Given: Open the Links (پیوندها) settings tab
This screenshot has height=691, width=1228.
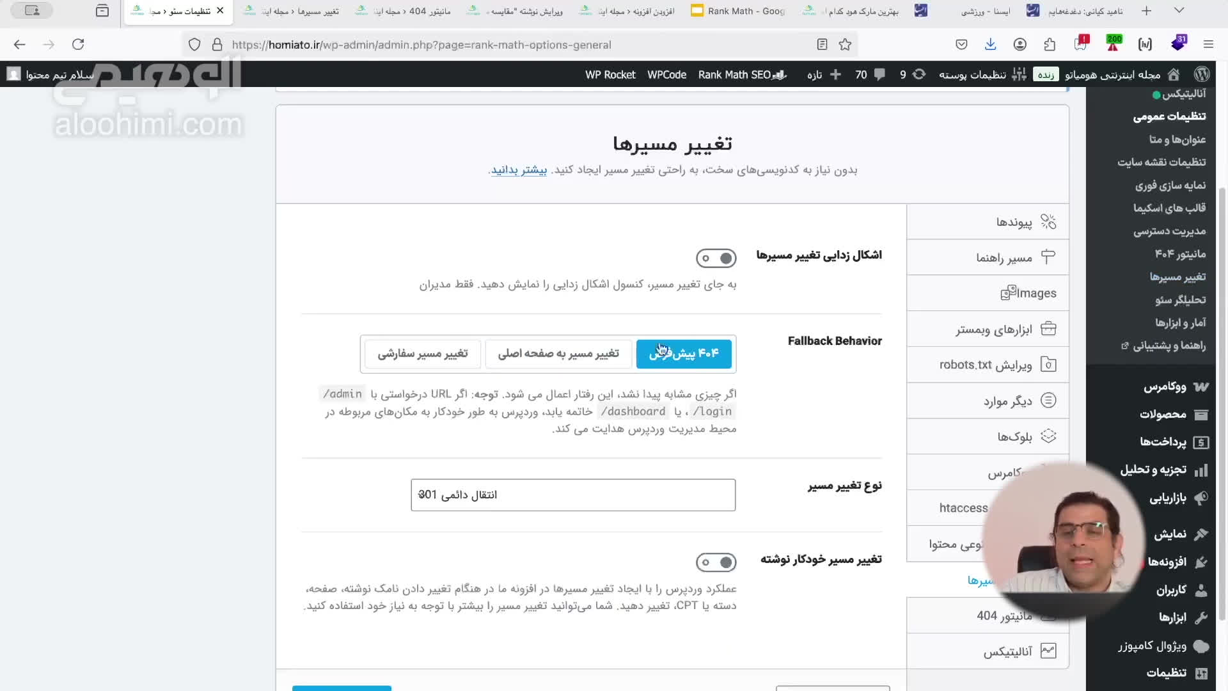Looking at the screenshot, I should click(x=988, y=222).
